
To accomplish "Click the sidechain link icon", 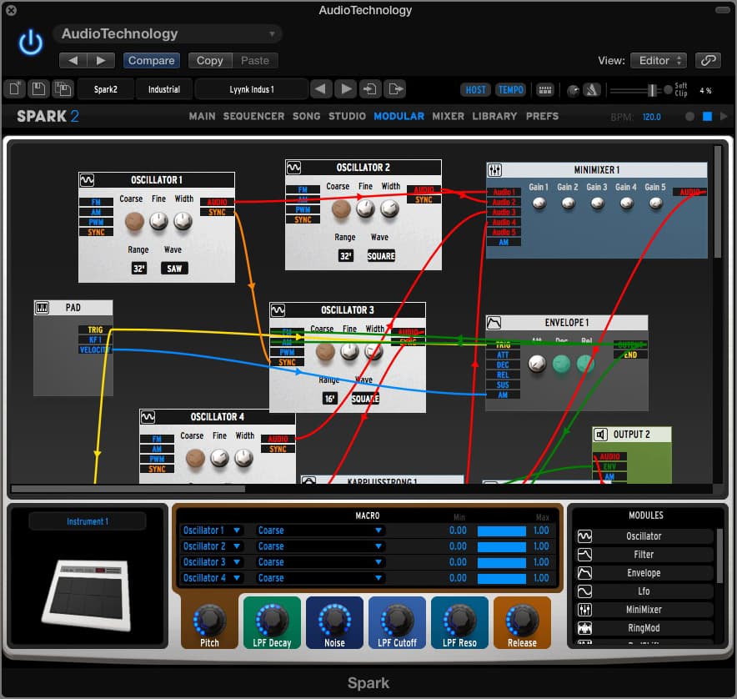I will 708,60.
